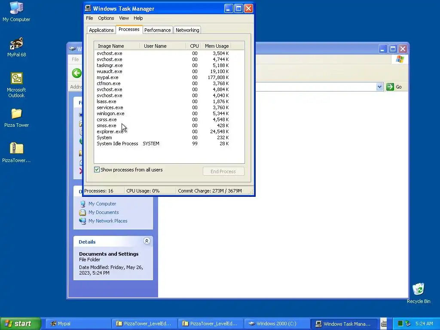Image resolution: width=440 pixels, height=330 pixels.
Task: Select the csrss.exe process
Action: [x=163, y=119]
